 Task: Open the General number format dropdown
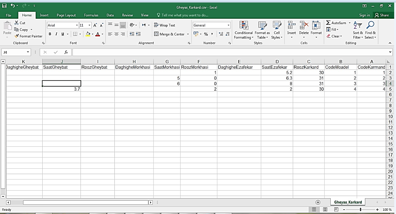click(228, 25)
